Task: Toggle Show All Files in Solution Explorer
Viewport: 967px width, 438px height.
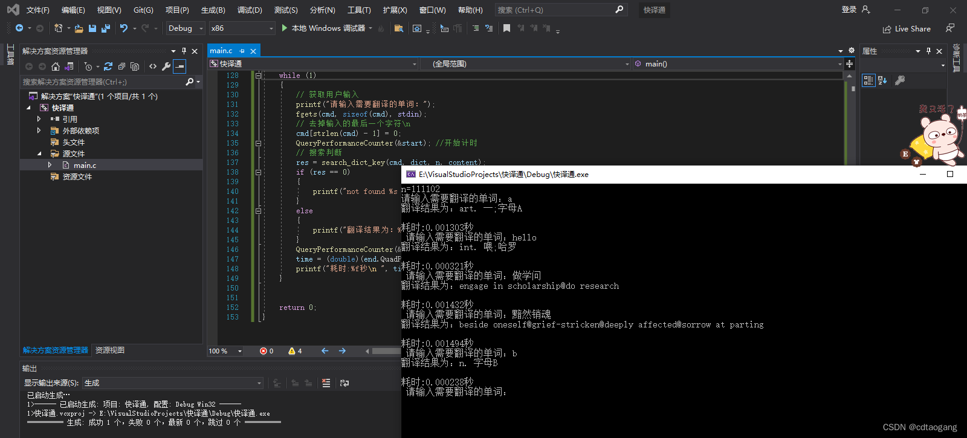Action: (135, 66)
